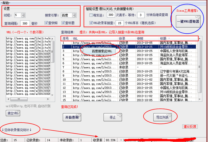Image resolution: width=208 pixels, height=142 pixels.
Task: Select row 9 title 新一代火箭长征七
Action: (x=176, y=76)
